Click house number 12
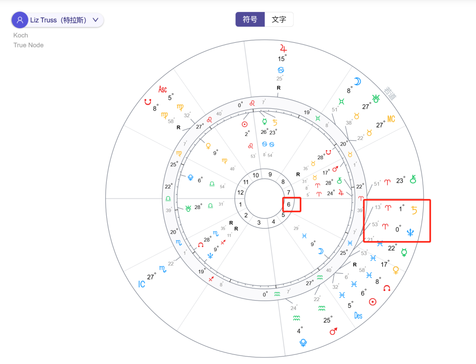Image resolution: width=476 pixels, height=364 pixels. tap(241, 192)
